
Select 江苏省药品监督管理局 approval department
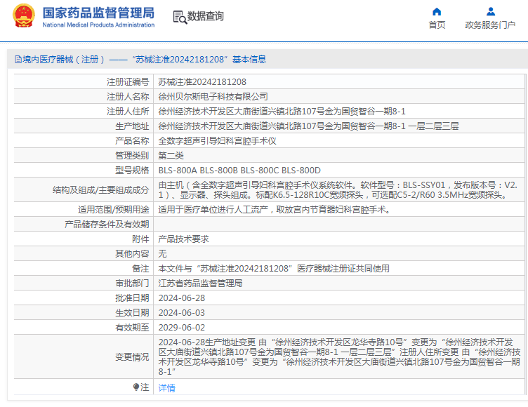point(200,283)
